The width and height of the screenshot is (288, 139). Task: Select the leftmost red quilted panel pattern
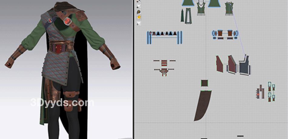pyautogui.click(x=220, y=64)
